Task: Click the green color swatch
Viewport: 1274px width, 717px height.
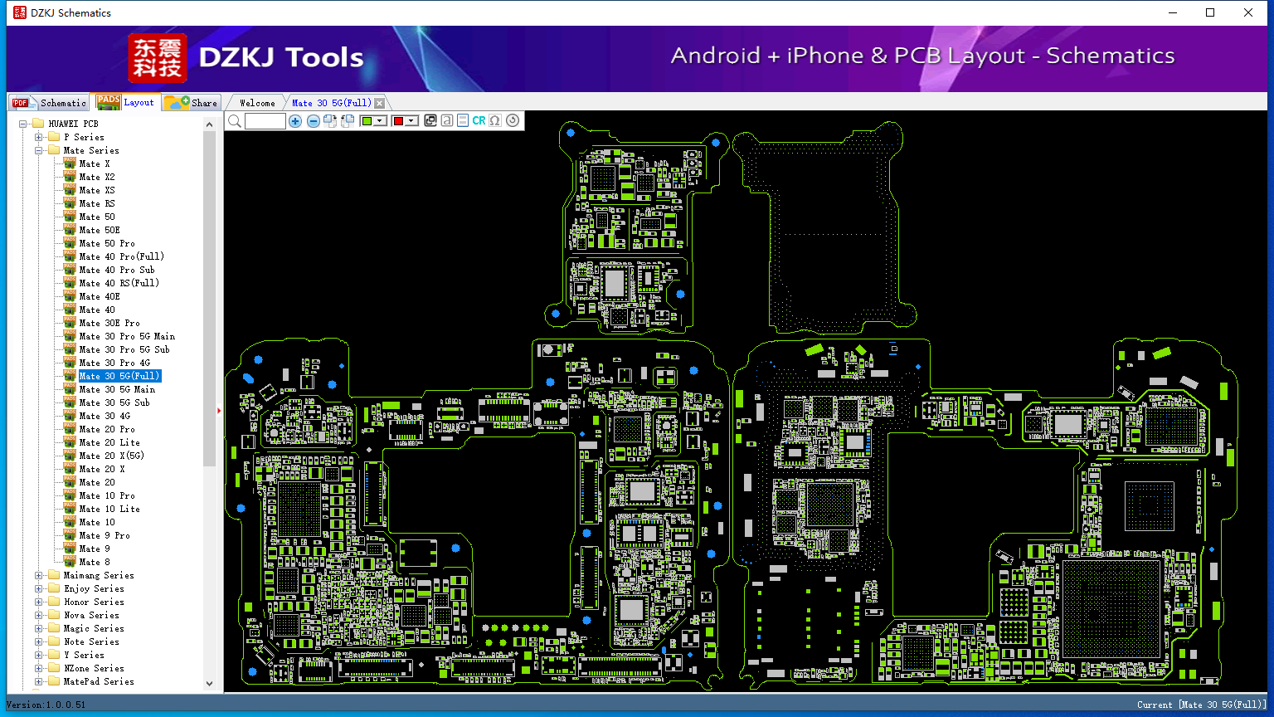Action: click(x=367, y=121)
